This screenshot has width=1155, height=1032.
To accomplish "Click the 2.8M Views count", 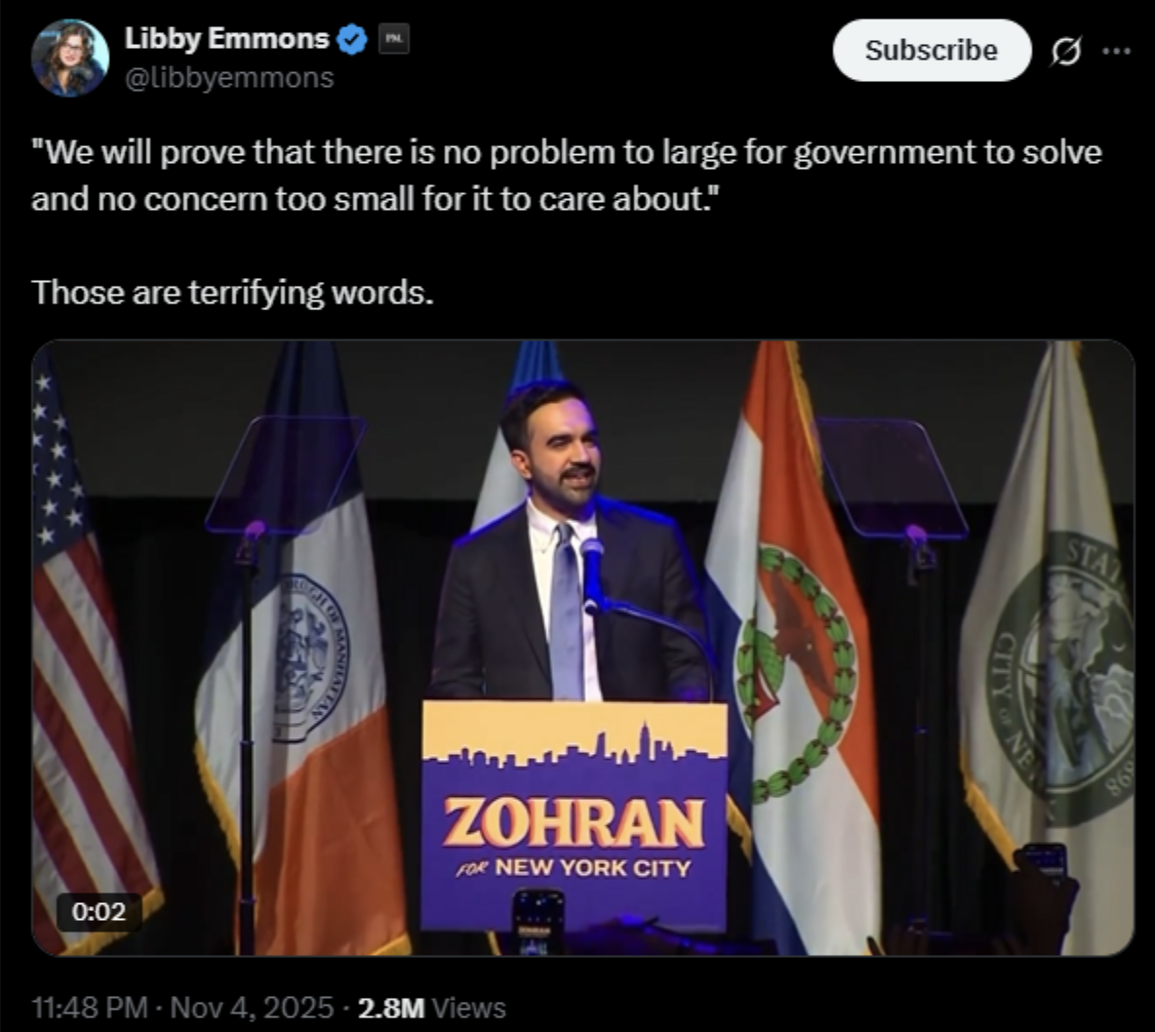I will (x=431, y=1007).
